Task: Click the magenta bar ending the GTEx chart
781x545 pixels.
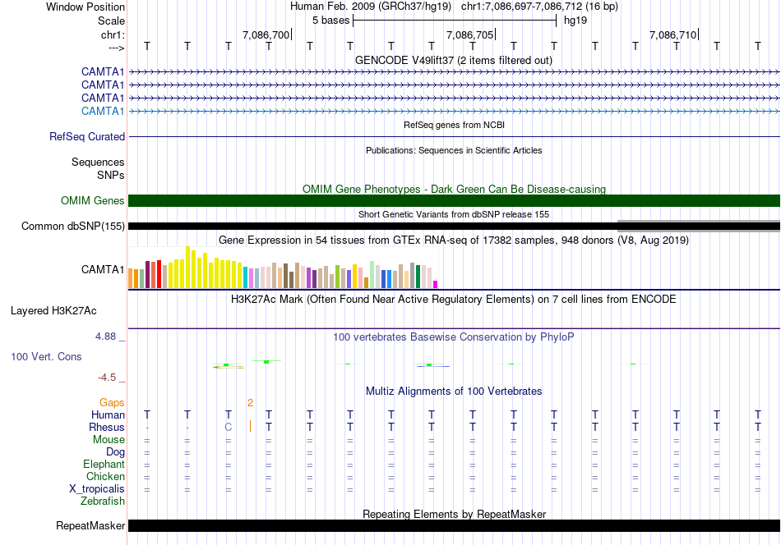Action: (x=435, y=285)
